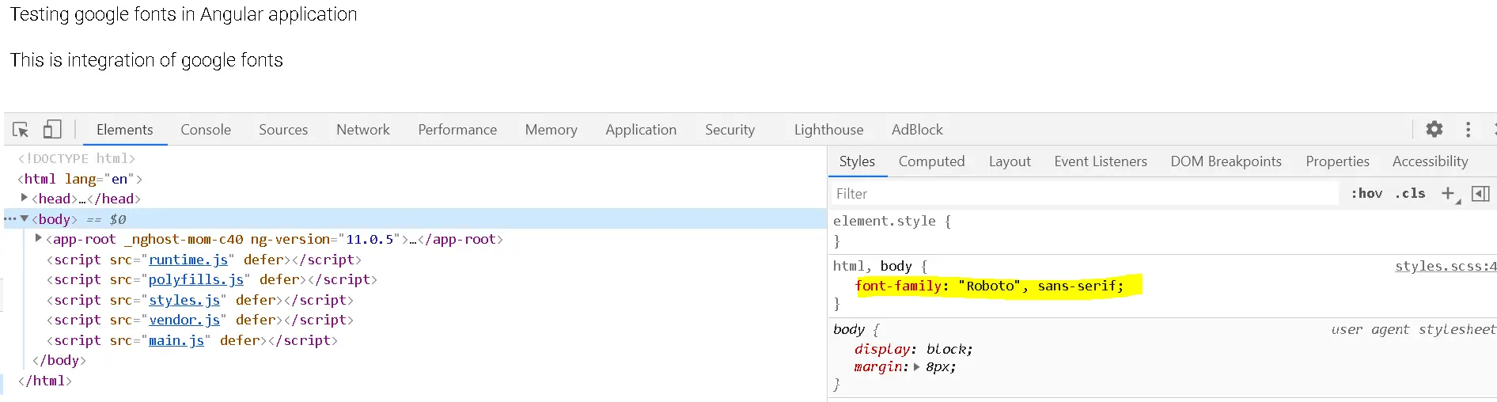Toggle the device toolbar icon
The image size is (1497, 402).
52,130
